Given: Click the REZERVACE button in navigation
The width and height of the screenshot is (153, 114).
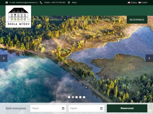Looking at the screenshot, I should (137, 20).
